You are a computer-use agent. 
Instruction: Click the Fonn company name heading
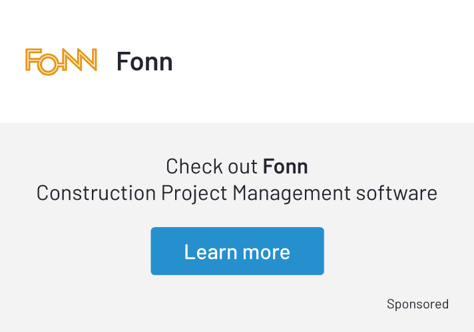[x=144, y=62]
